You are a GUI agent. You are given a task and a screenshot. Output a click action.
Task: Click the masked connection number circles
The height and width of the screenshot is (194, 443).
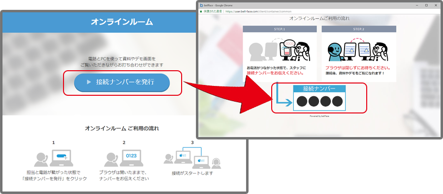tap(319, 101)
